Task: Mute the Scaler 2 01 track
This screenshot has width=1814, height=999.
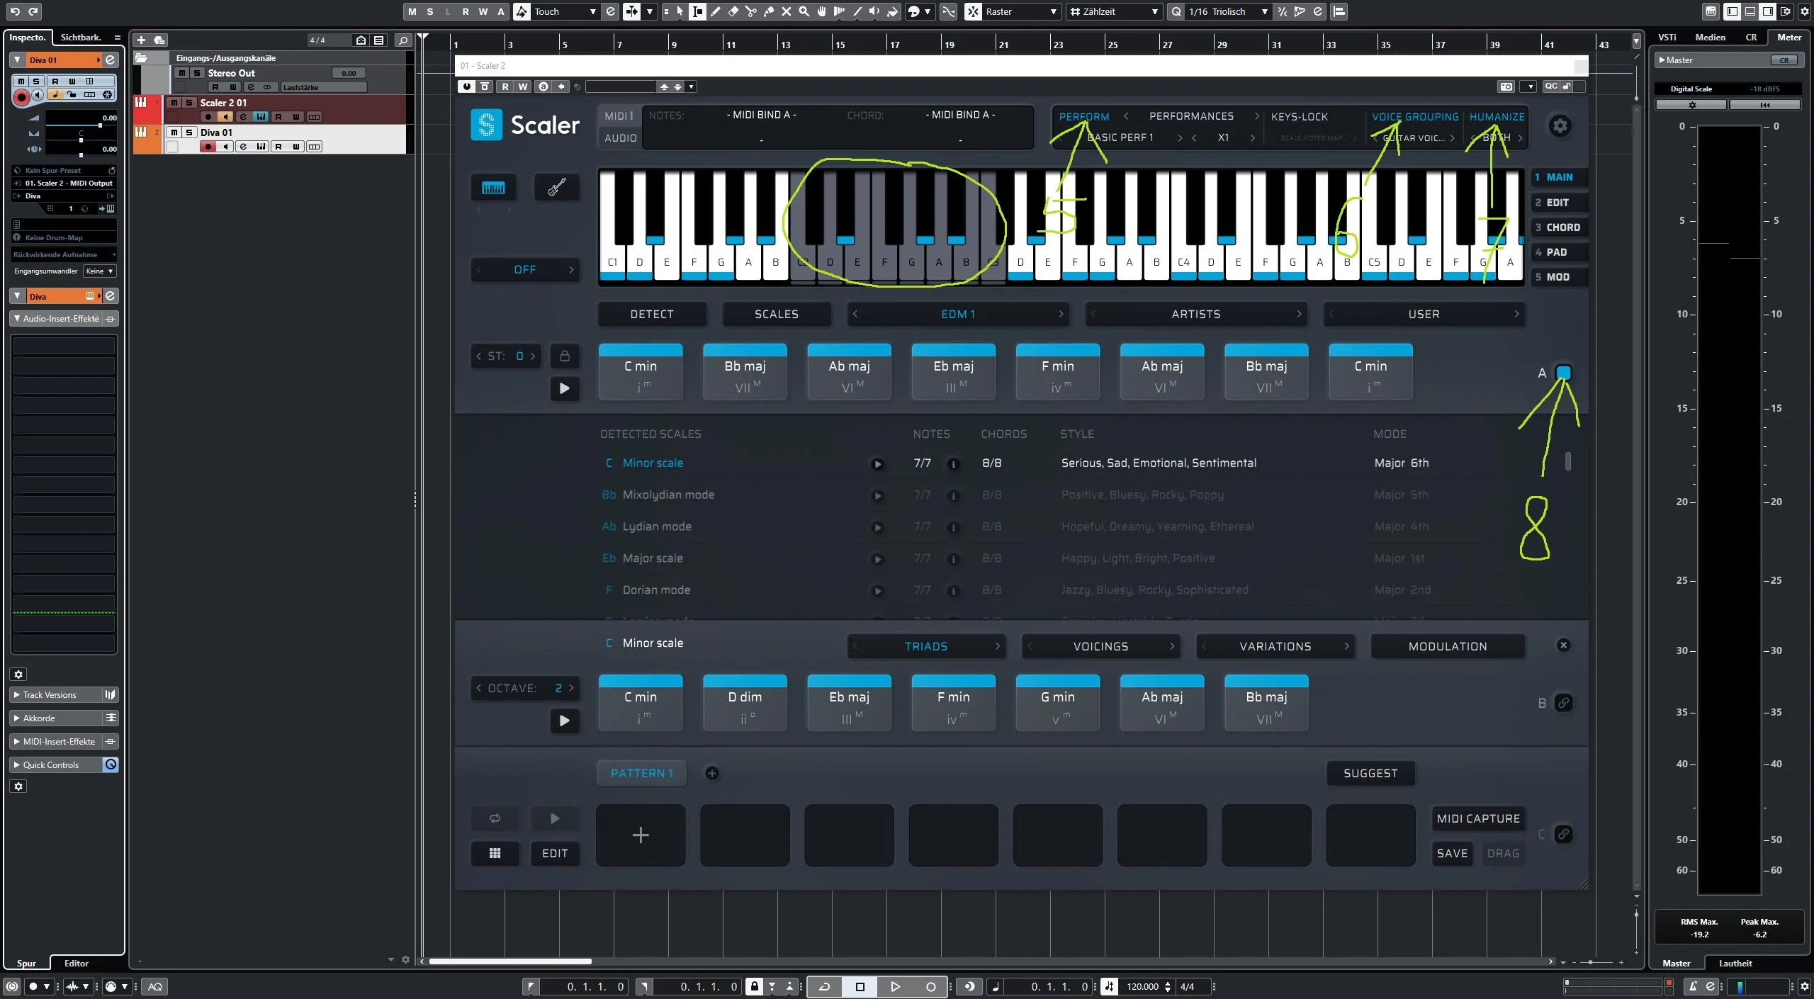Action: [x=174, y=103]
